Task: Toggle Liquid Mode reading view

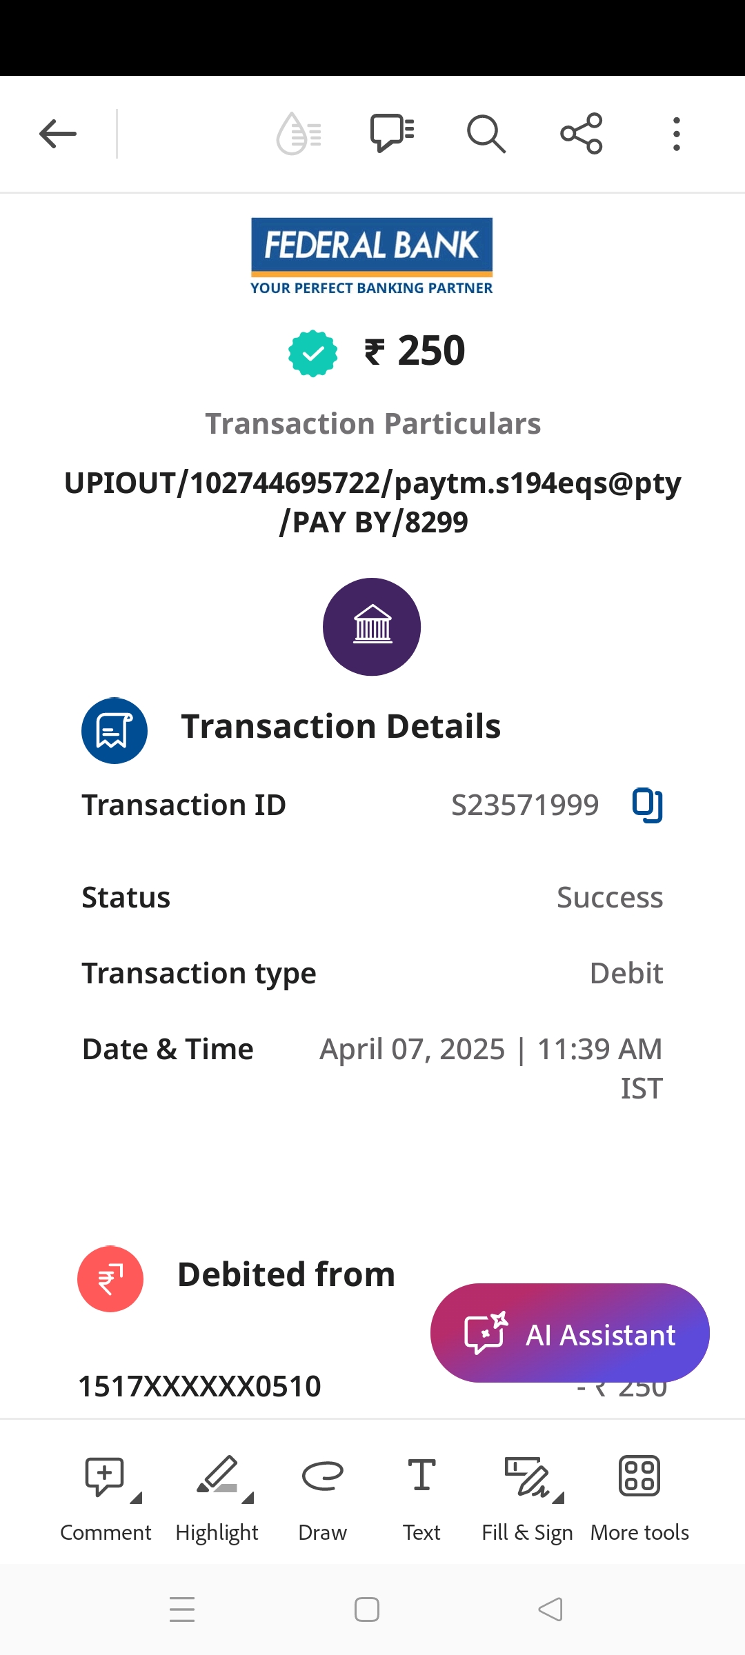Action: [x=299, y=134]
